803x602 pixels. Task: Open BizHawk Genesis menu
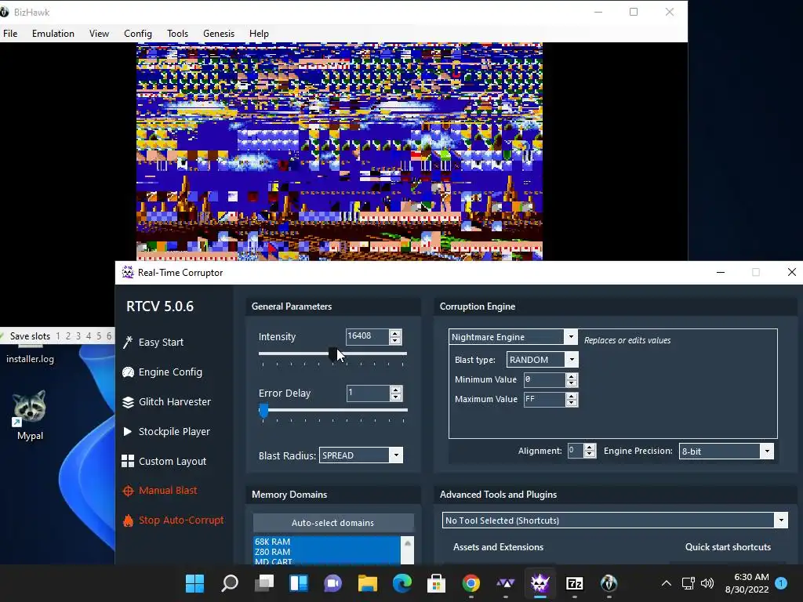click(x=219, y=33)
